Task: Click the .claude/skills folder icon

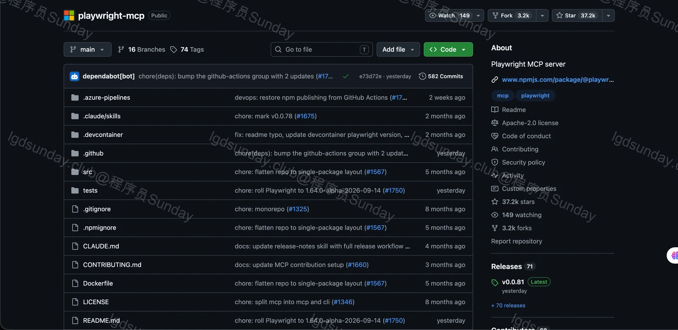Action: (x=75, y=116)
